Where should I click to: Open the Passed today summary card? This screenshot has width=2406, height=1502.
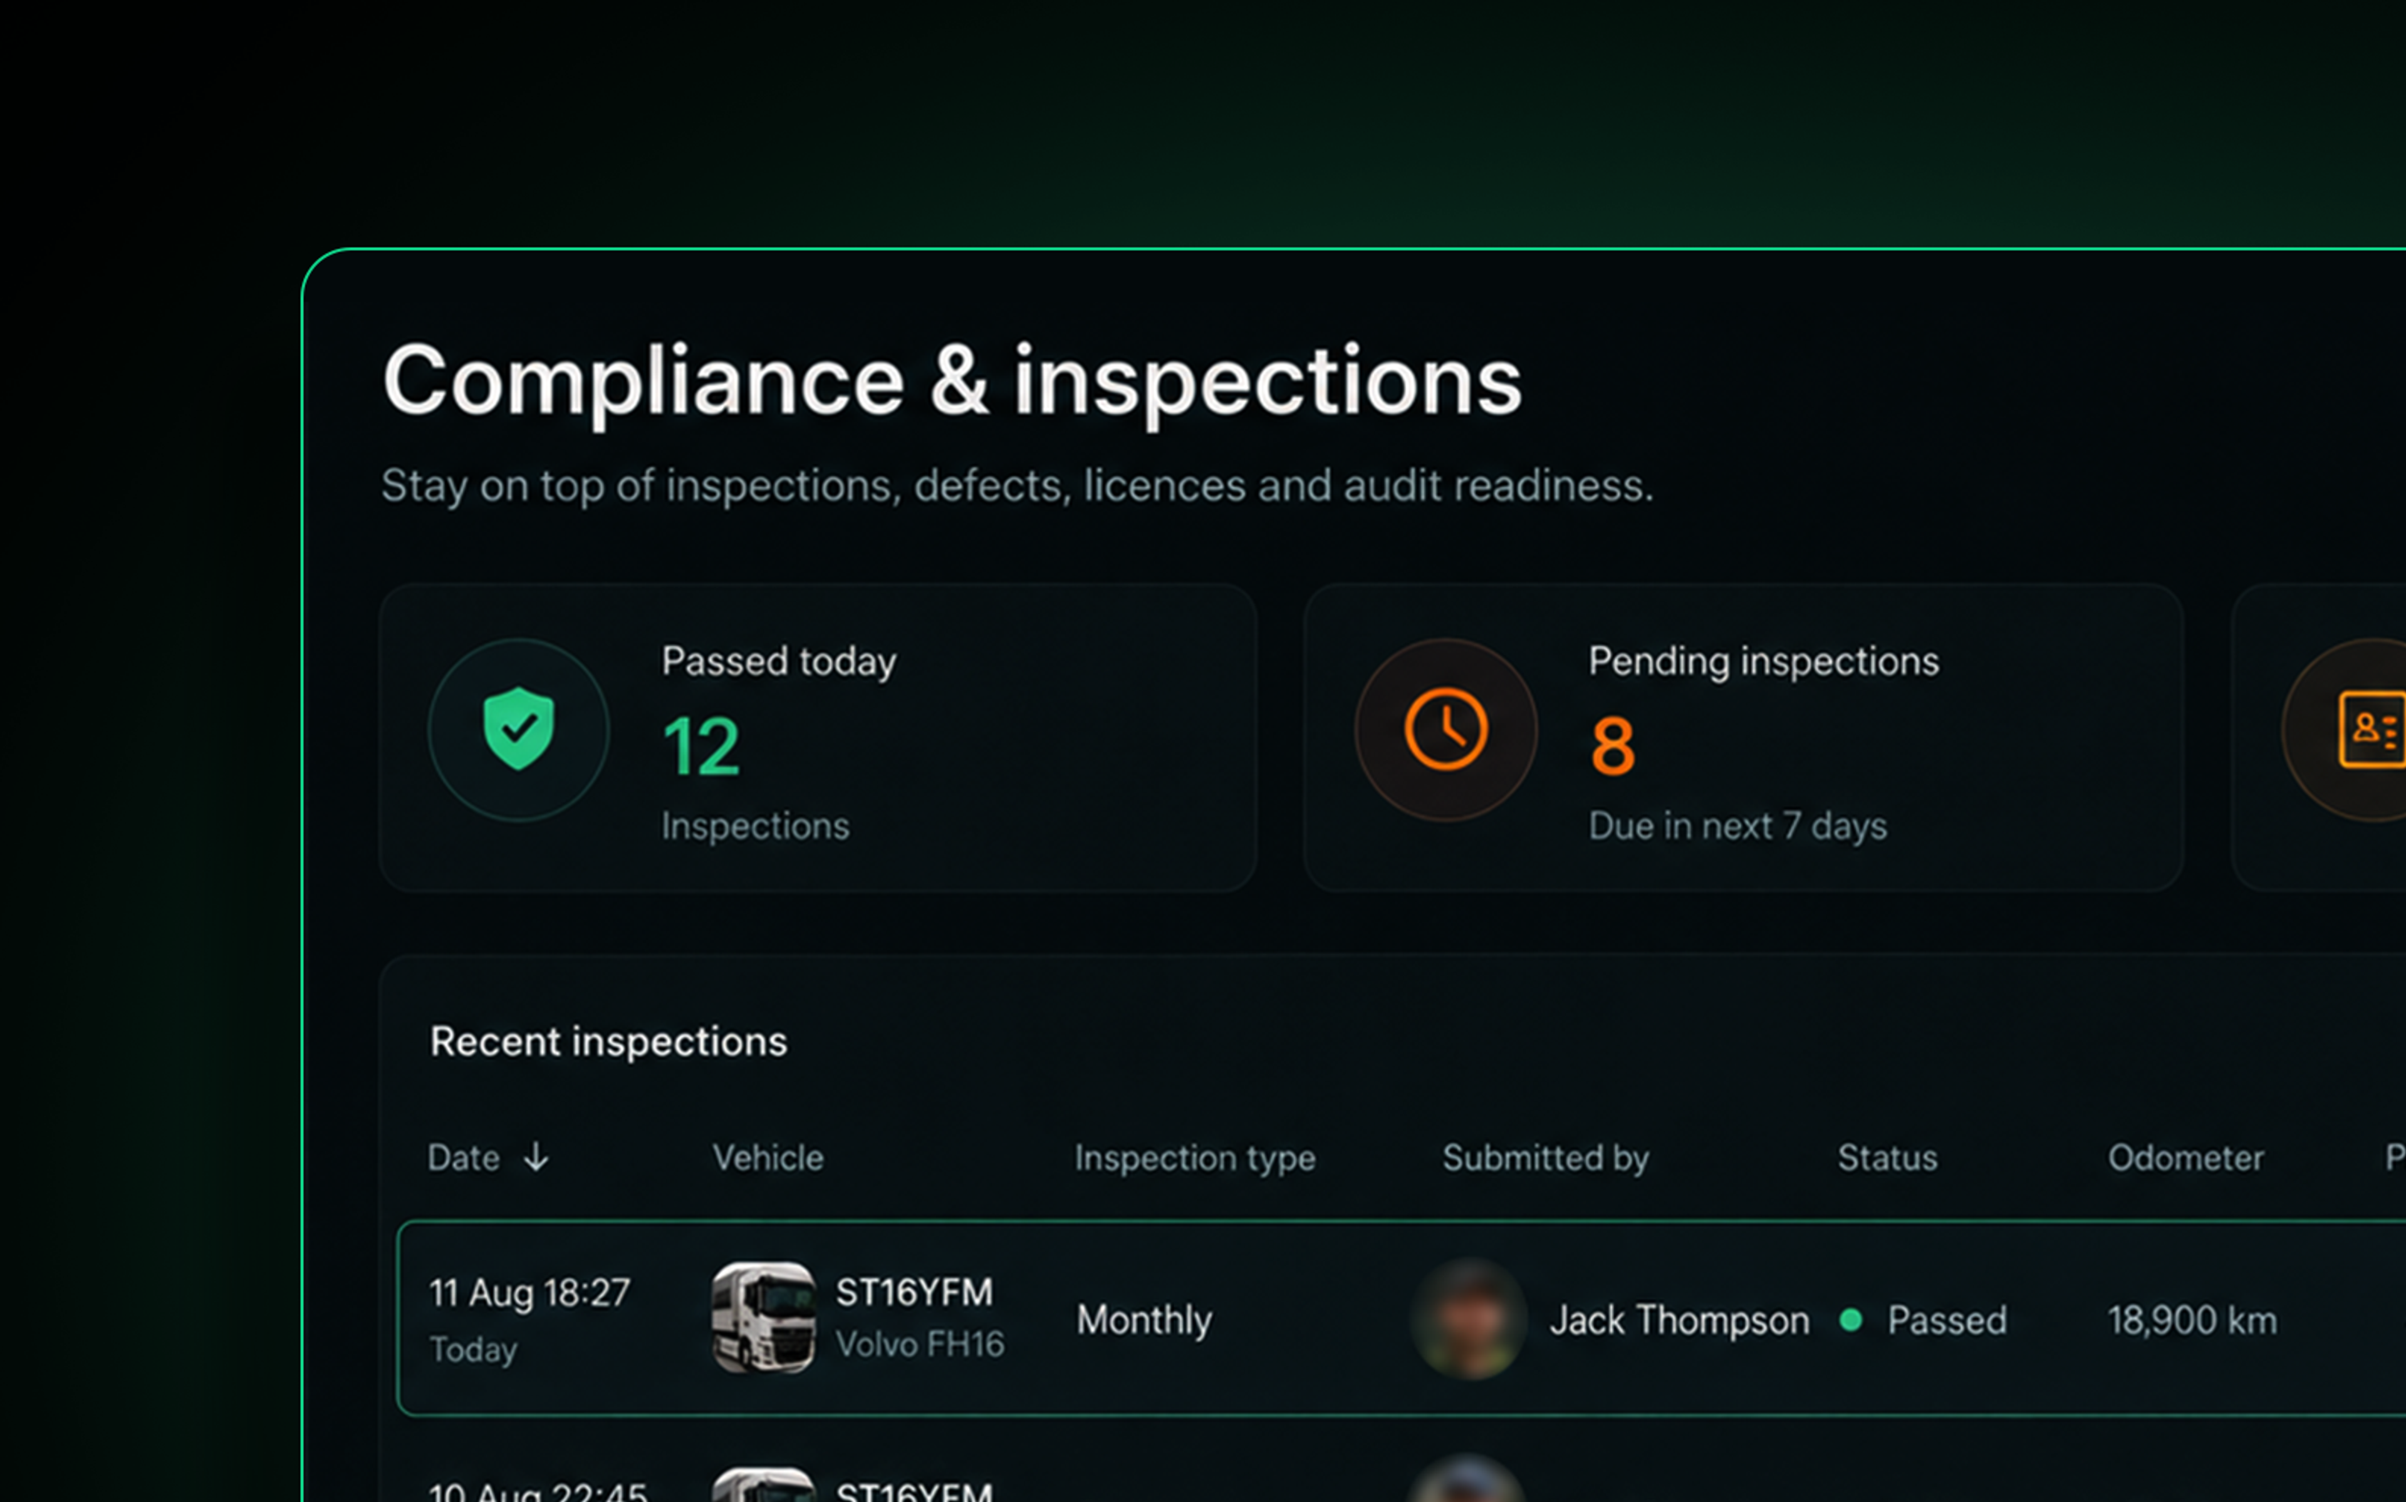(818, 737)
